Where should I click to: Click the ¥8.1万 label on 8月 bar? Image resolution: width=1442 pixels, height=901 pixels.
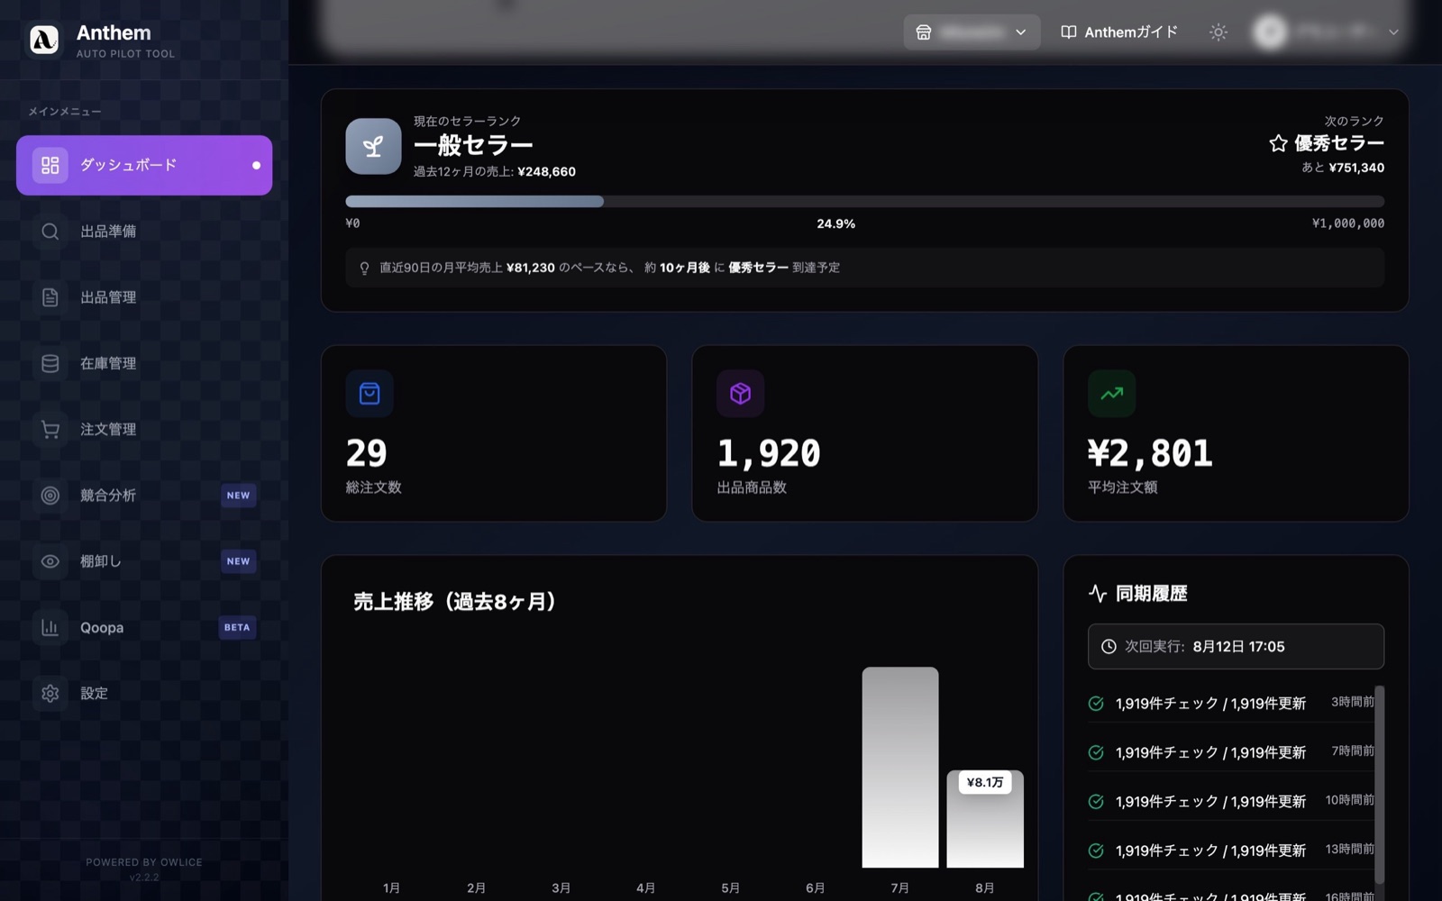985,782
